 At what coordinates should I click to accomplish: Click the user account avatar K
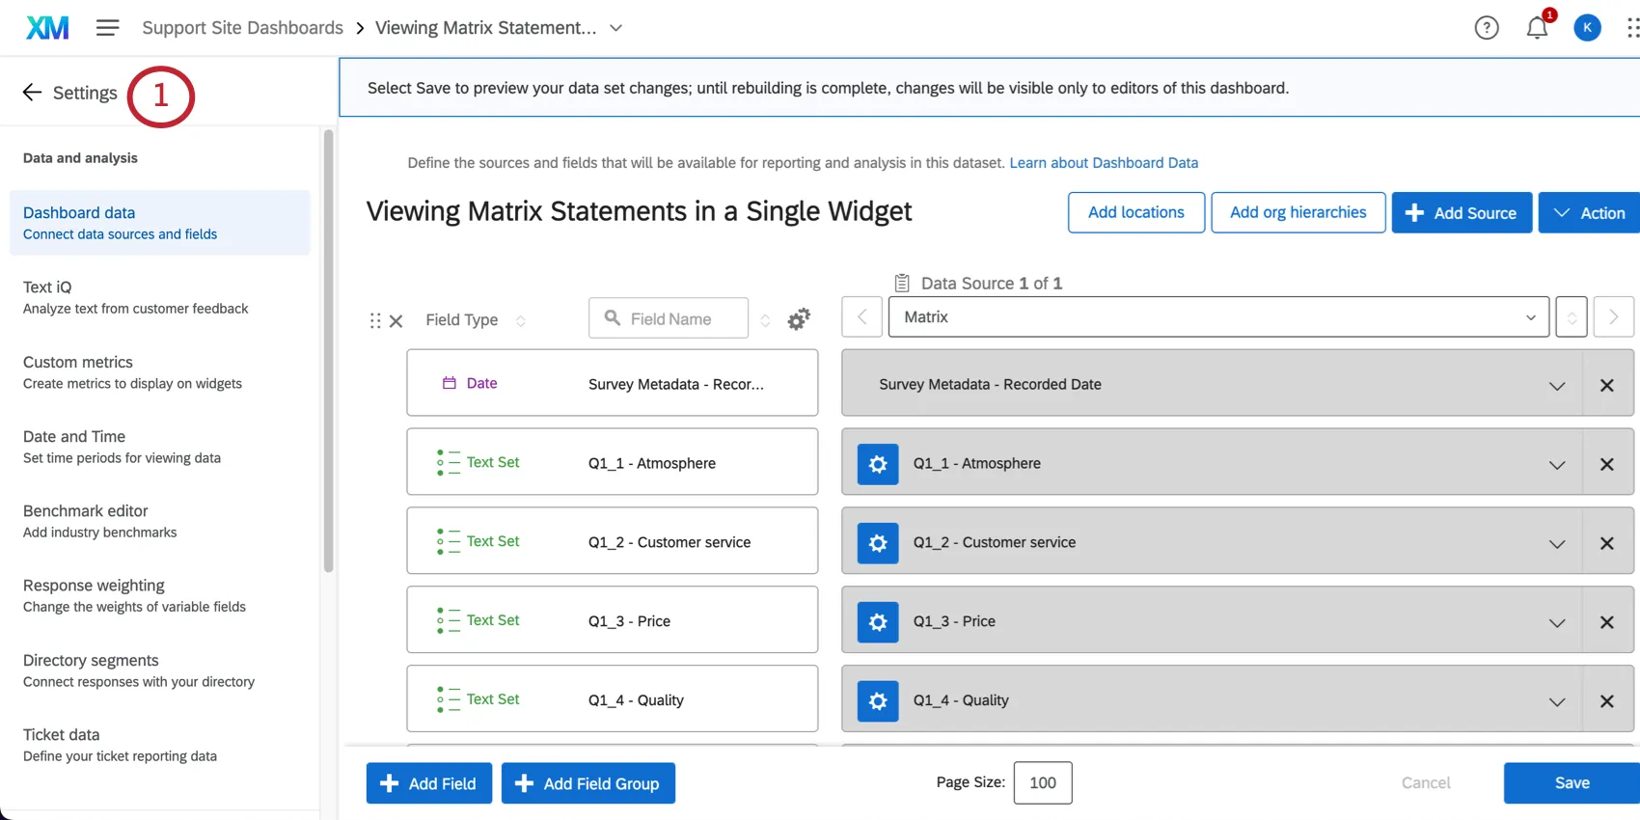(1587, 28)
